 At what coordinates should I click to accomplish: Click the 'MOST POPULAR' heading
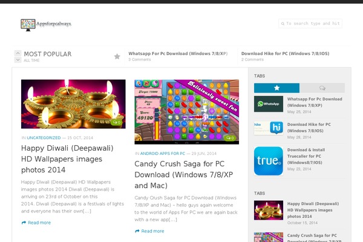(x=48, y=54)
